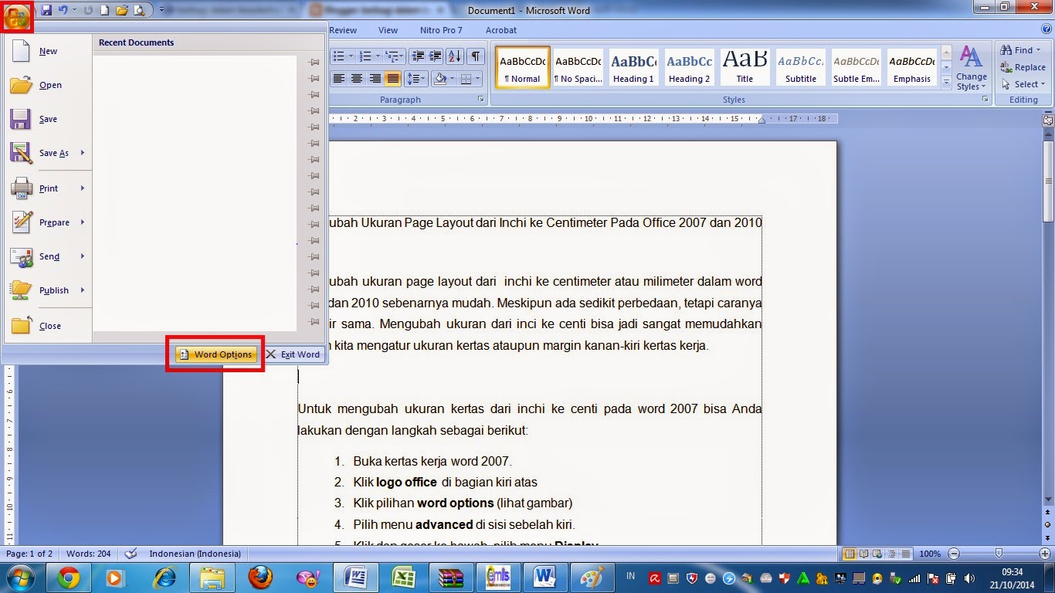
Task: Click the Increase Indent icon
Action: pyautogui.click(x=436, y=56)
